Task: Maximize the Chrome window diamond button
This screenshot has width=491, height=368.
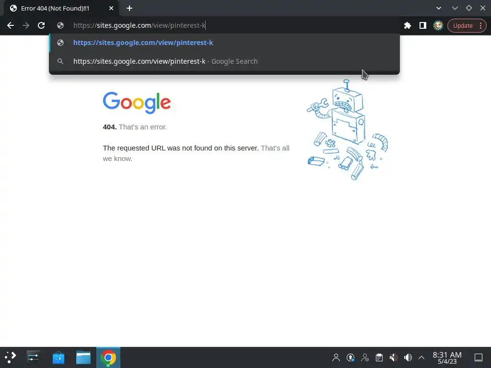Action: point(469,8)
